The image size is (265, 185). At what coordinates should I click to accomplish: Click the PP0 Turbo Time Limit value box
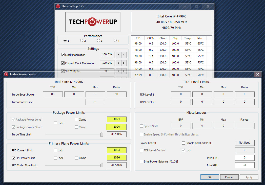[x=117, y=165]
